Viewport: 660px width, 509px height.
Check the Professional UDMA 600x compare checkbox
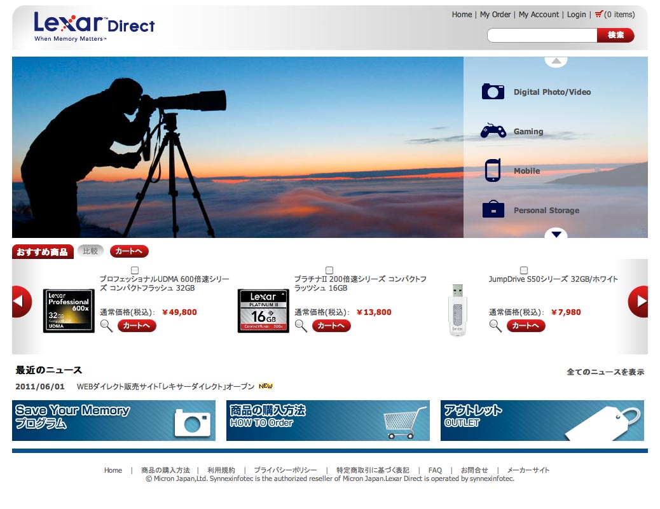point(135,270)
